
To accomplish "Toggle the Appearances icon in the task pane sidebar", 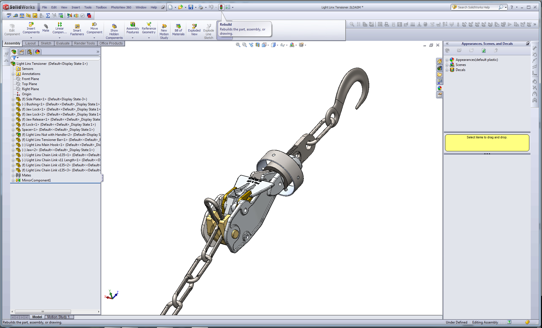I will [x=439, y=88].
